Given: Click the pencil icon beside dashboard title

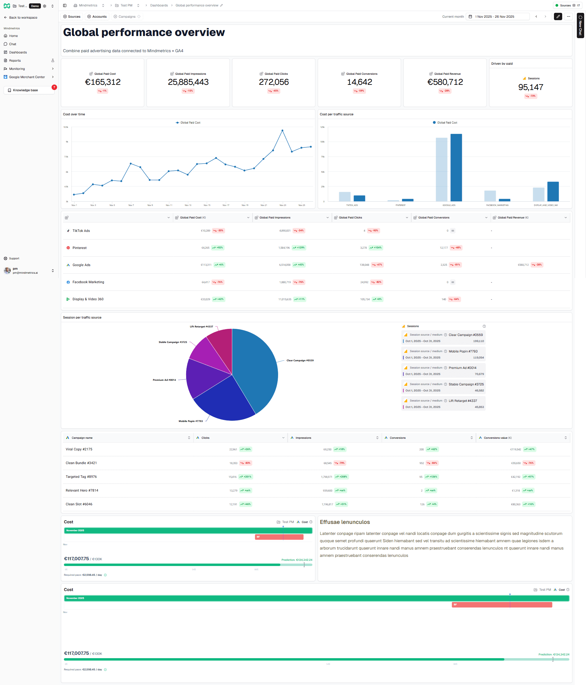Looking at the screenshot, I should (x=222, y=5).
